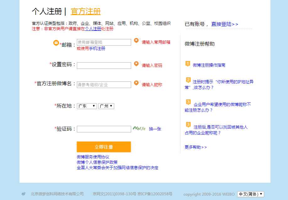Click the error icon next to 请输入密码

coord(136,64)
